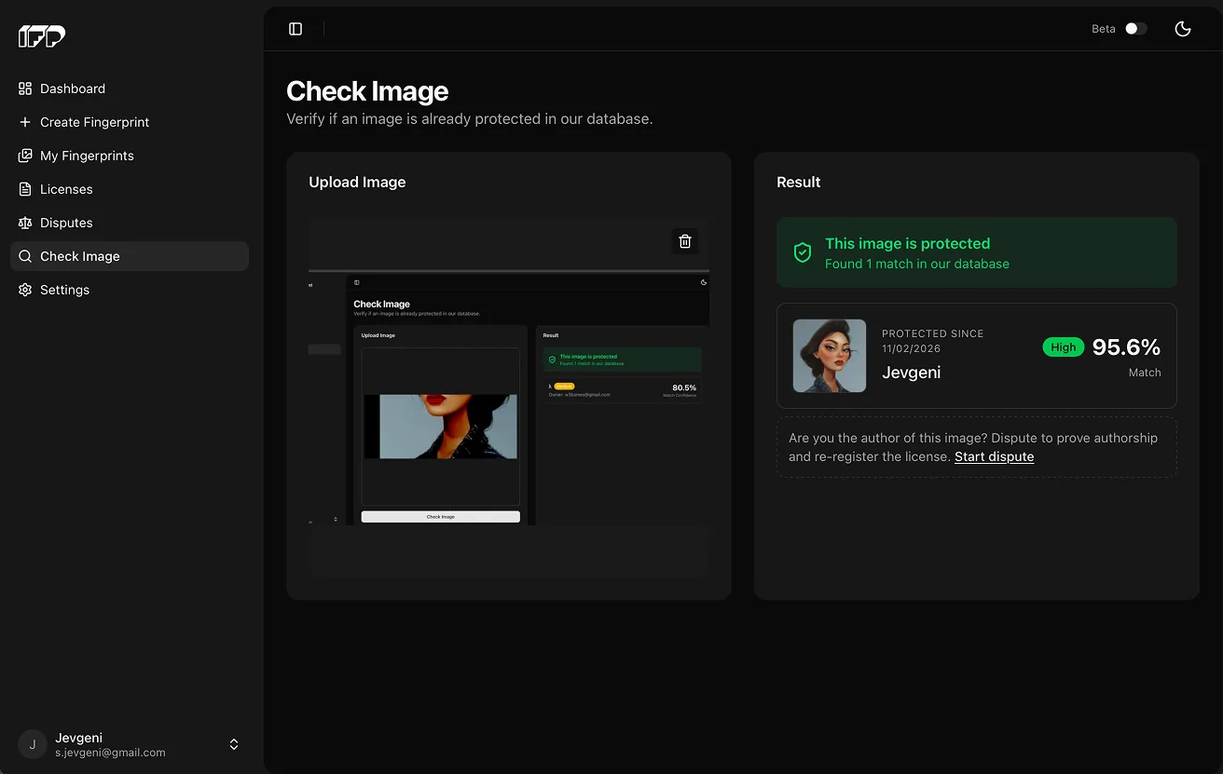
Task: Click the IFP logo
Action: (x=42, y=36)
